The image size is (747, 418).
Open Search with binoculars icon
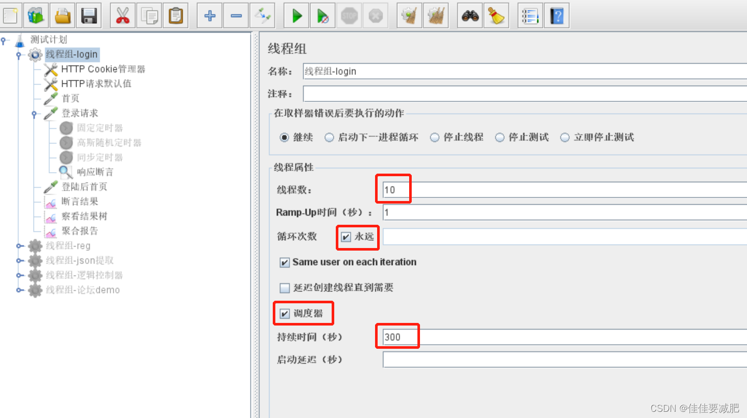point(470,16)
